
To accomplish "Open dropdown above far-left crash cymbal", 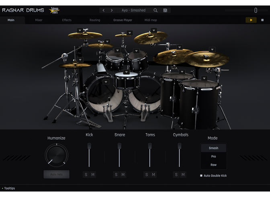I will (x=80, y=31).
